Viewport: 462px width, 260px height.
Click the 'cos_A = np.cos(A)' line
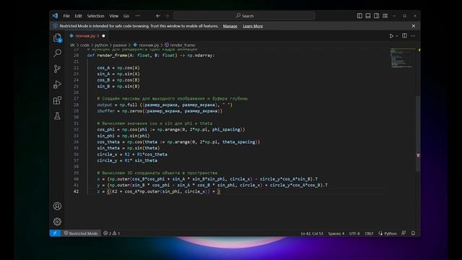coord(118,68)
